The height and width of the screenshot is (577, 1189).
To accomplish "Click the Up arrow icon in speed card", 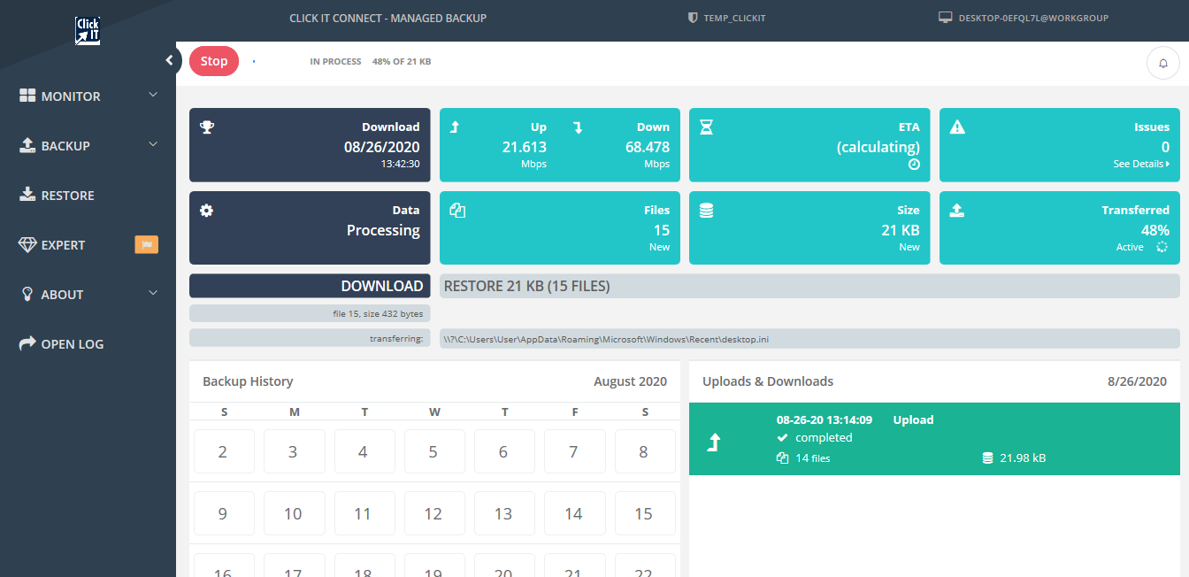I will (x=455, y=127).
